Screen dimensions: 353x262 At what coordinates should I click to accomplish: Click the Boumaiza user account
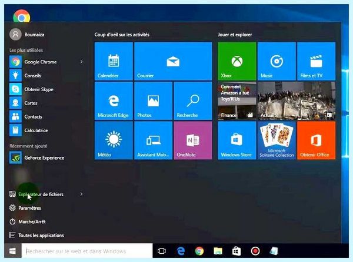pos(27,35)
